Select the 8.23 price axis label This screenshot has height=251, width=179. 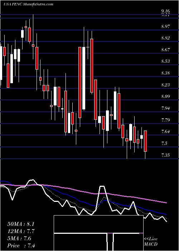(x=165, y=85)
